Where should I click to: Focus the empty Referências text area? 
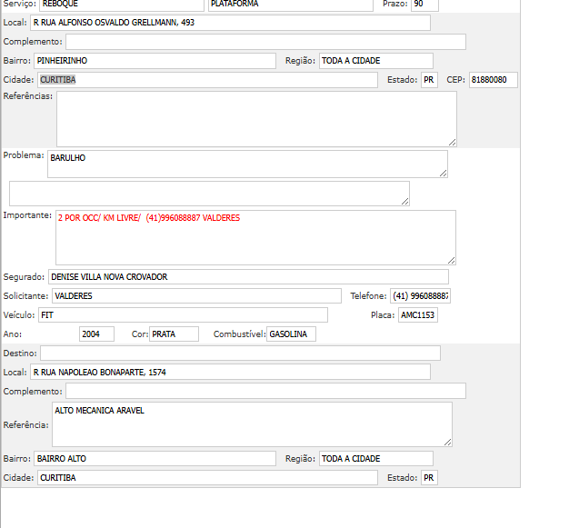click(256, 118)
